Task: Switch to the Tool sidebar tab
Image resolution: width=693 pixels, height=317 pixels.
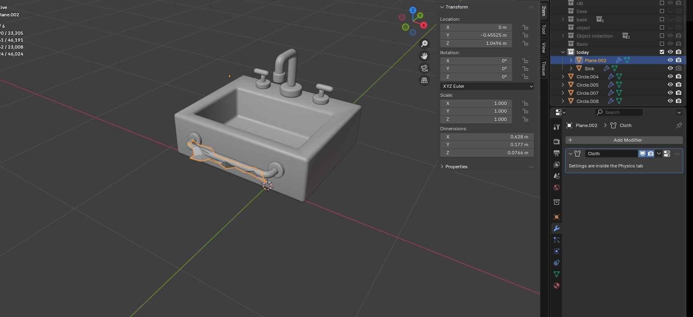Action: point(544,29)
